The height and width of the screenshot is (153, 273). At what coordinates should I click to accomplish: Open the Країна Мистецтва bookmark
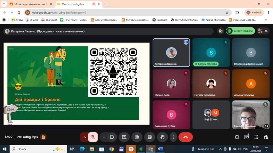(214, 20)
